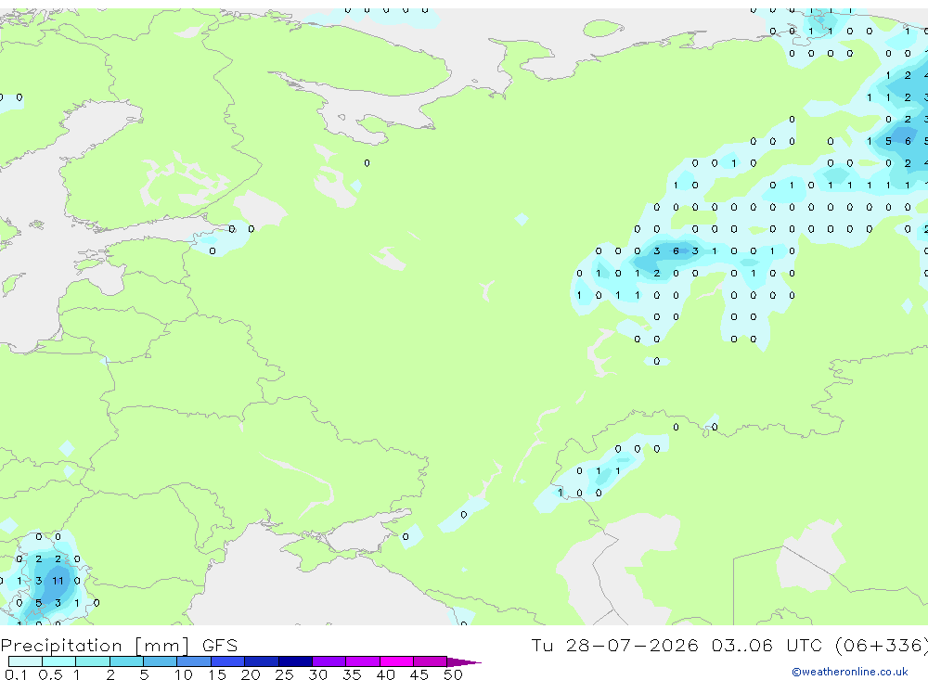Pick the 5–10 mm legend swatch
The image size is (928, 680).
click(x=160, y=661)
